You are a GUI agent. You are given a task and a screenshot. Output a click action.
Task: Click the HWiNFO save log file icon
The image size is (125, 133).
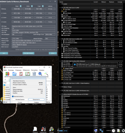tap(119, 131)
